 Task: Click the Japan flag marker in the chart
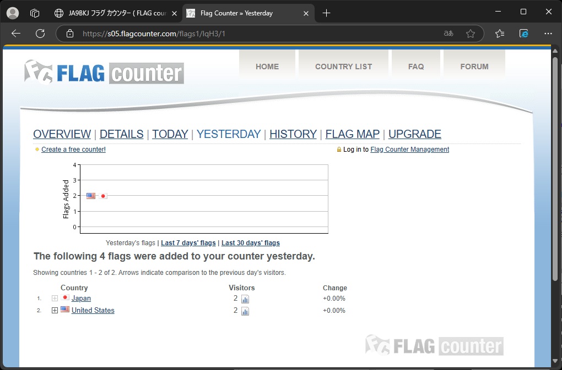tap(103, 196)
